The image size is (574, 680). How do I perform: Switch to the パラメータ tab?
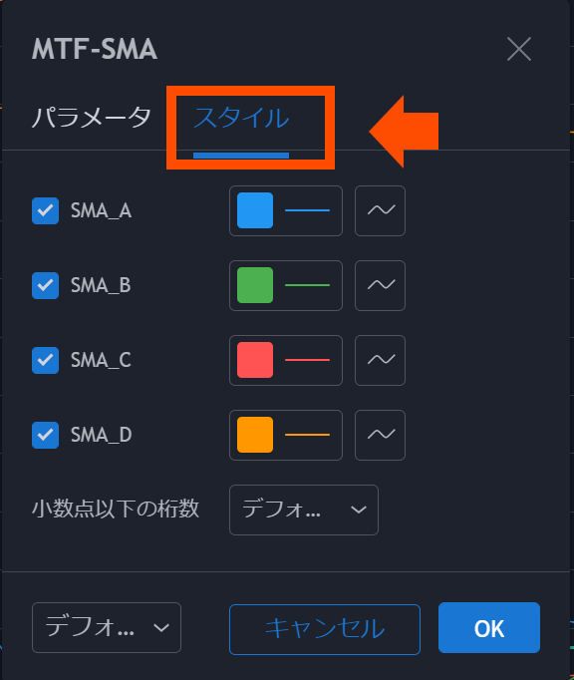point(91,118)
